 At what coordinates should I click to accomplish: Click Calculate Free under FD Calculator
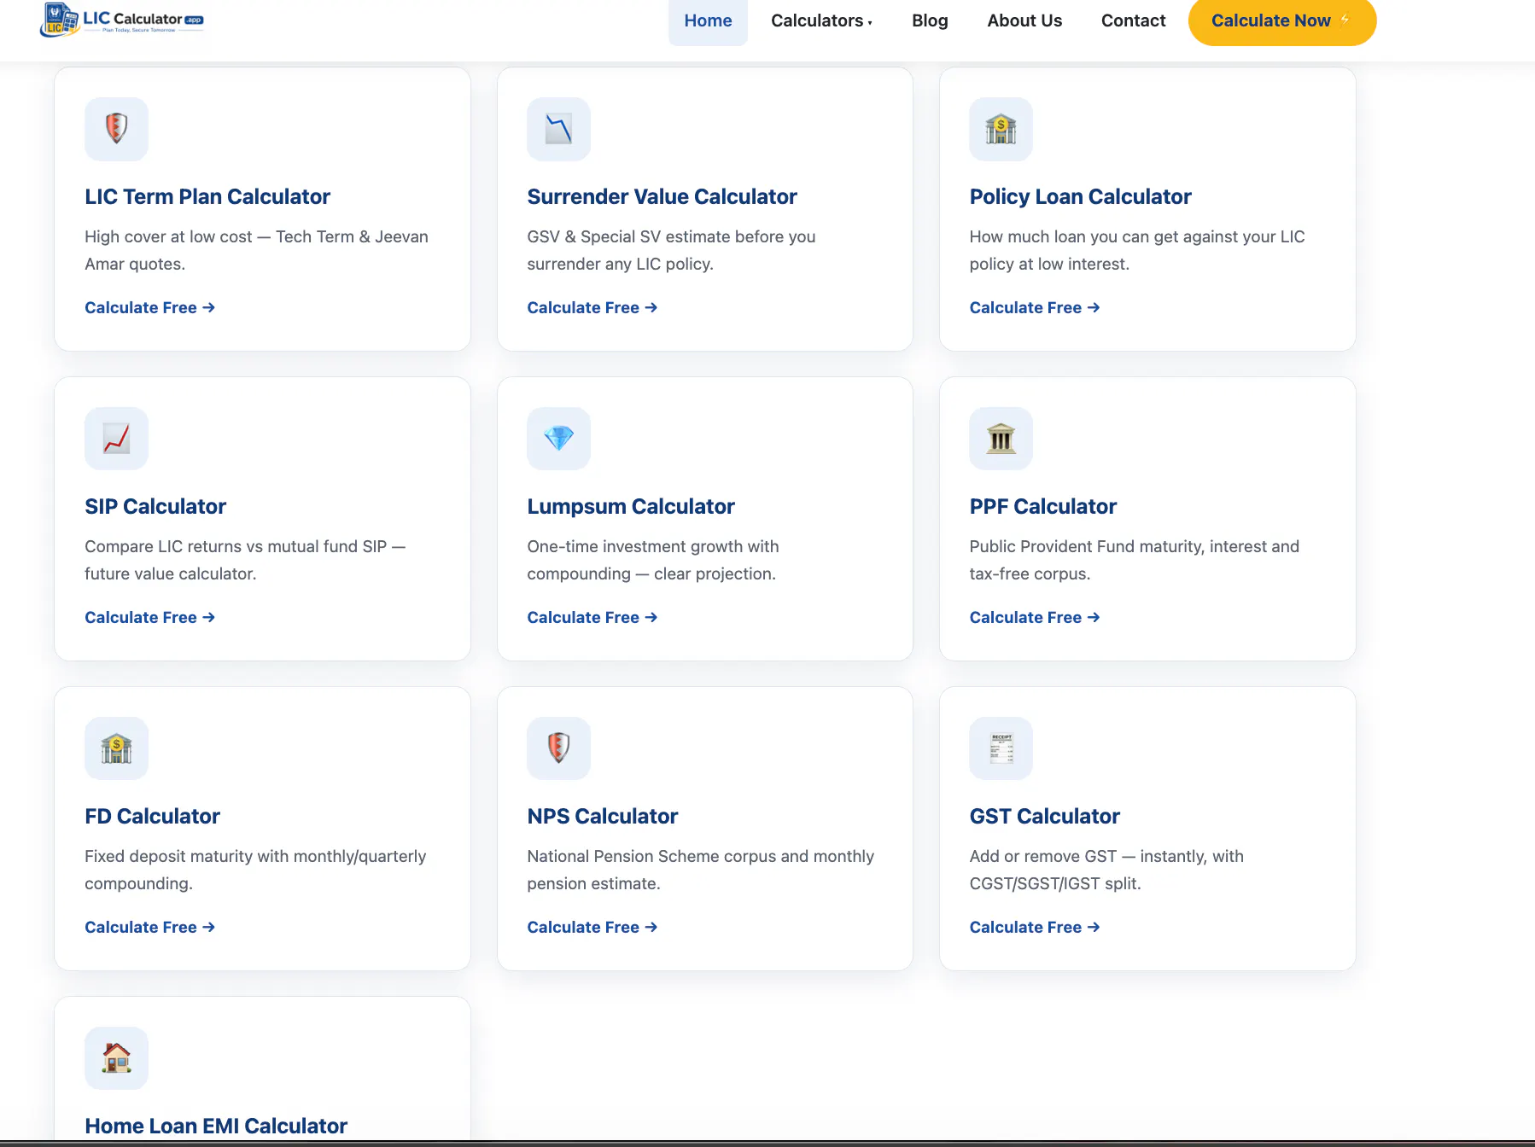coord(149,928)
